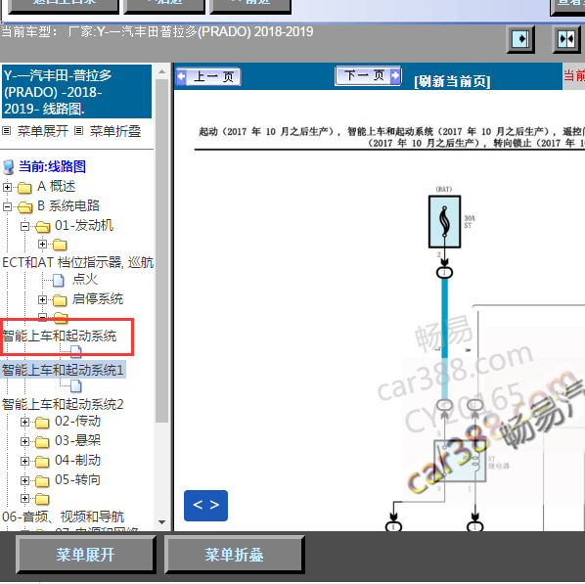Image resolution: width=585 pixels, height=584 pixels.
Task: Click the 04-制动 folder icon
Action: click(42, 462)
